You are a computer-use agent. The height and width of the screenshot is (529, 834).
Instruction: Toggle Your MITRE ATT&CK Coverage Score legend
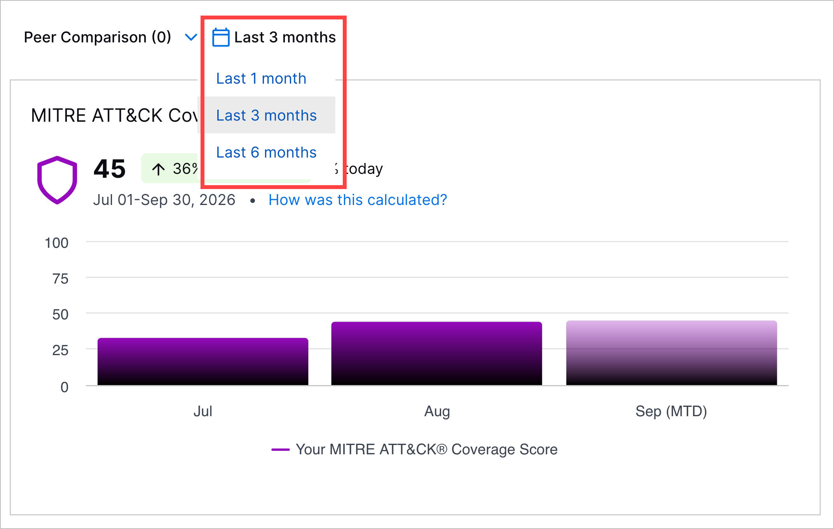tap(414, 449)
